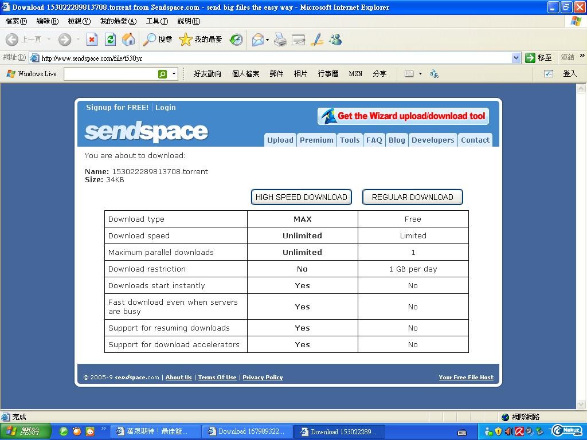Click the taskbar quick launch green icon
Viewport: 587px width, 440px height.
coord(64,431)
